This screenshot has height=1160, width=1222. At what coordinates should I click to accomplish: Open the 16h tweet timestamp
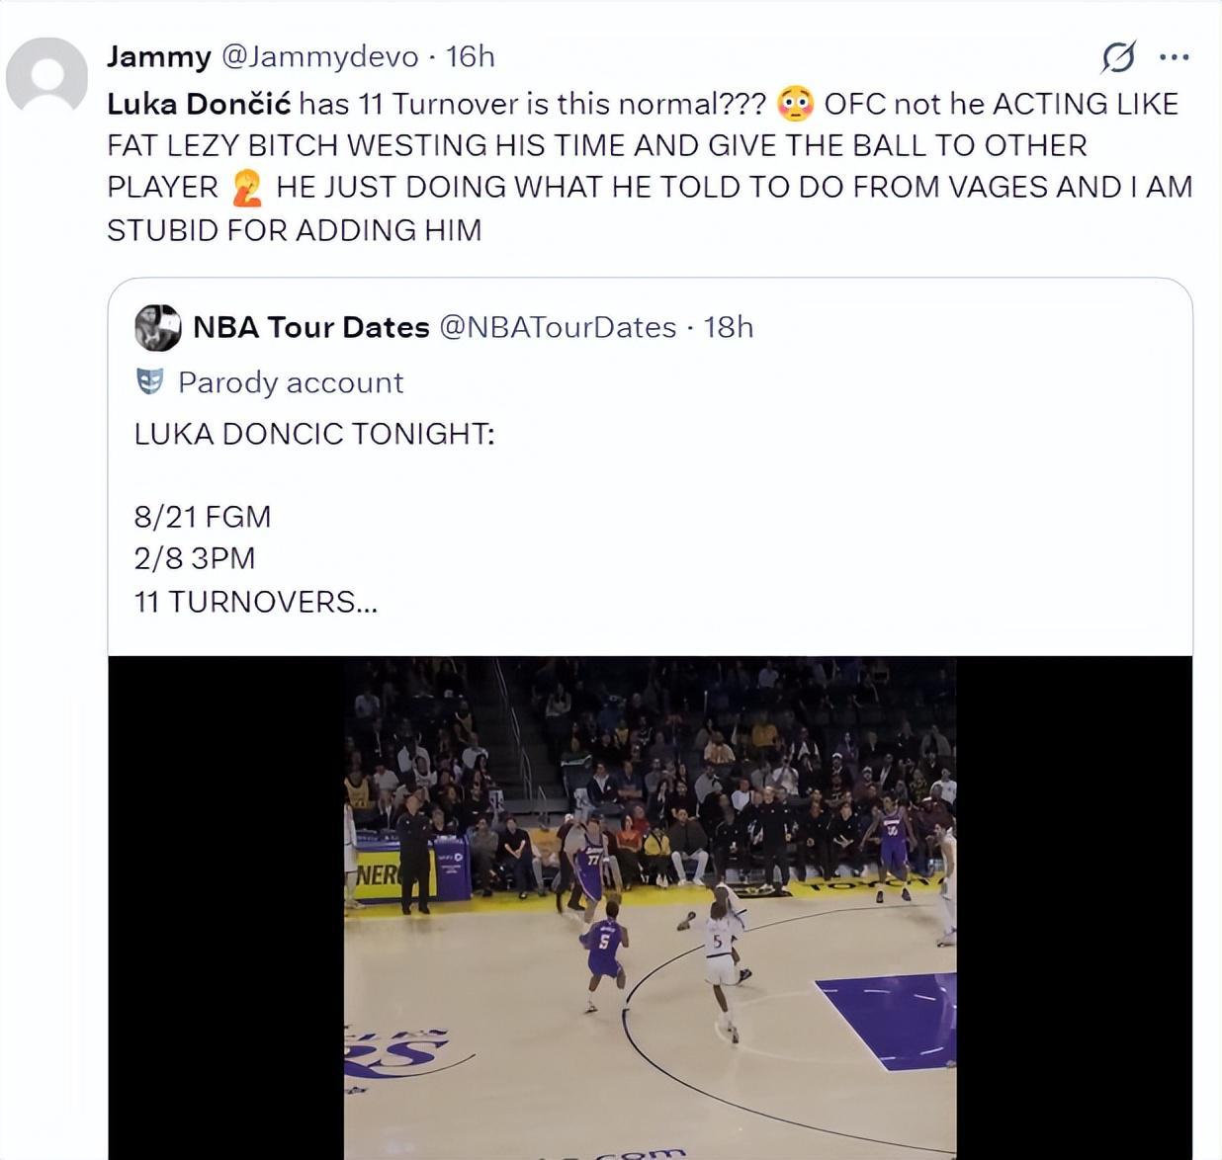coord(470,56)
